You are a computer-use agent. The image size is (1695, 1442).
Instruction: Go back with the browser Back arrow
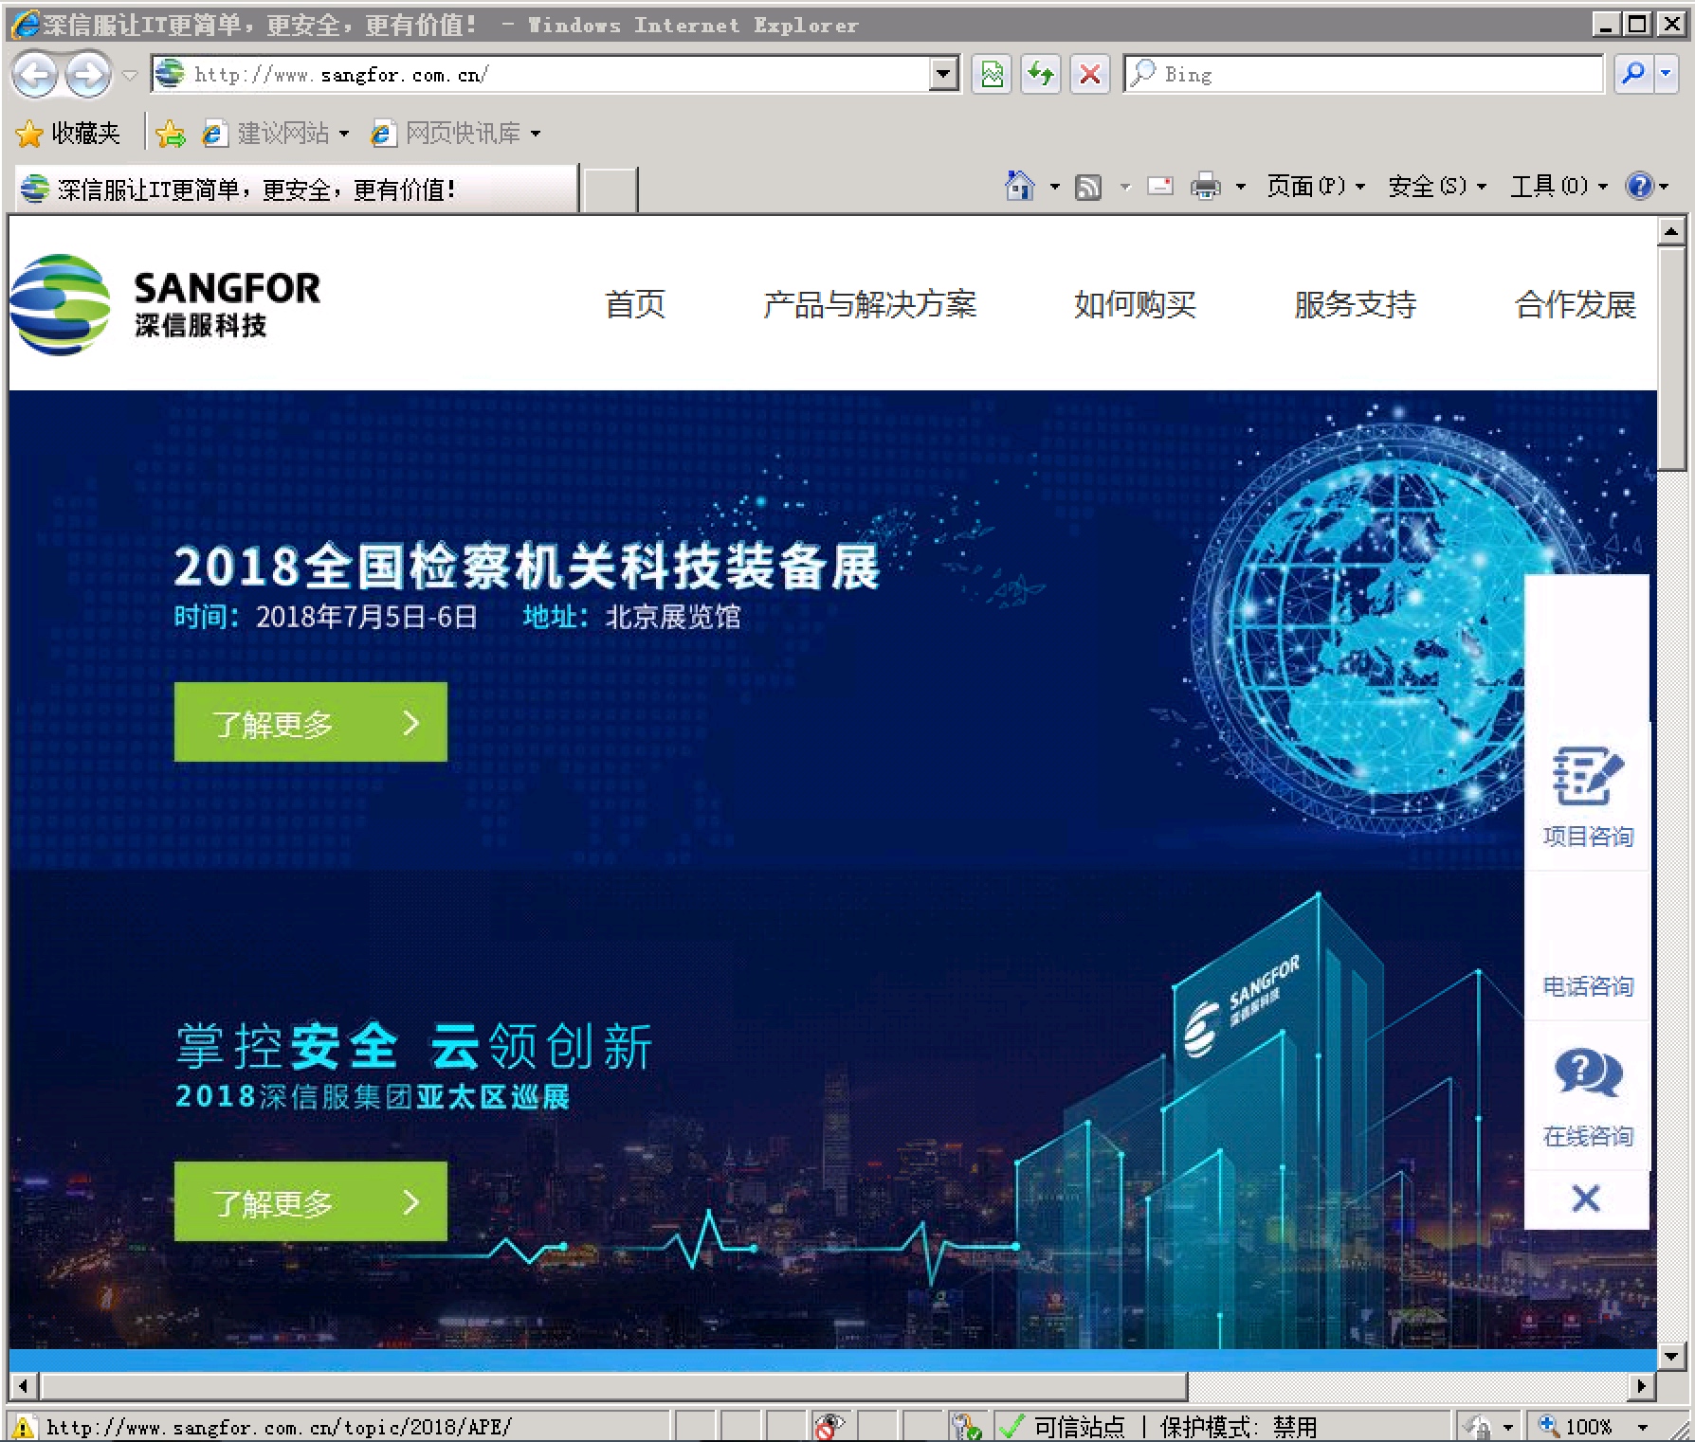pyautogui.click(x=35, y=75)
